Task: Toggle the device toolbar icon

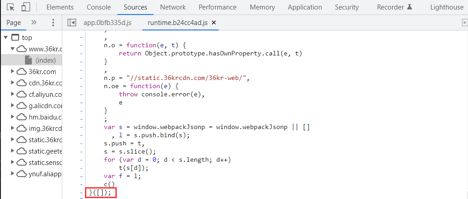Action: (x=26, y=7)
